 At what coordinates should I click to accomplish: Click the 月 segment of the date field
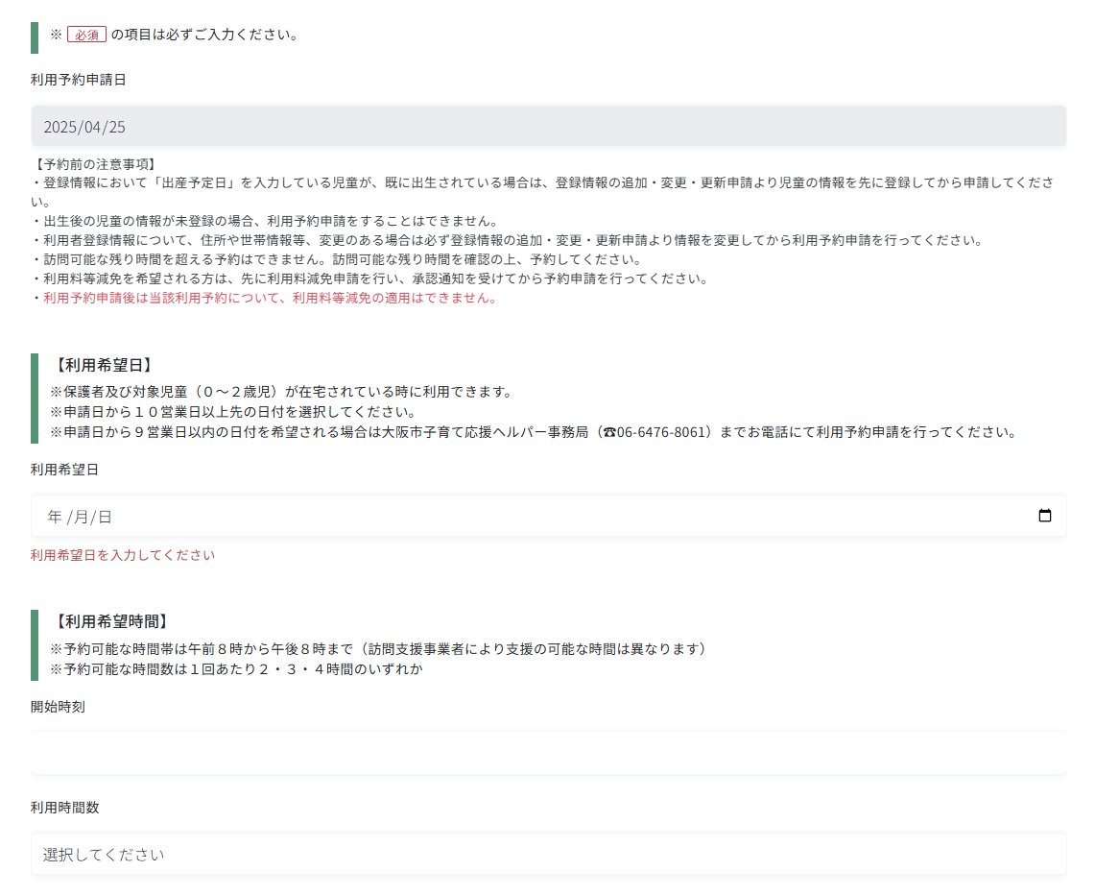coord(81,517)
